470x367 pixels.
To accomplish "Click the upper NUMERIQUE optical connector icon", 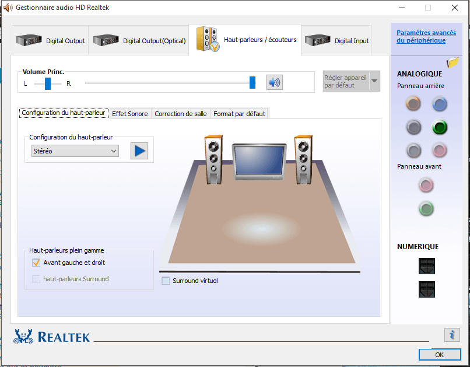I will [x=426, y=266].
